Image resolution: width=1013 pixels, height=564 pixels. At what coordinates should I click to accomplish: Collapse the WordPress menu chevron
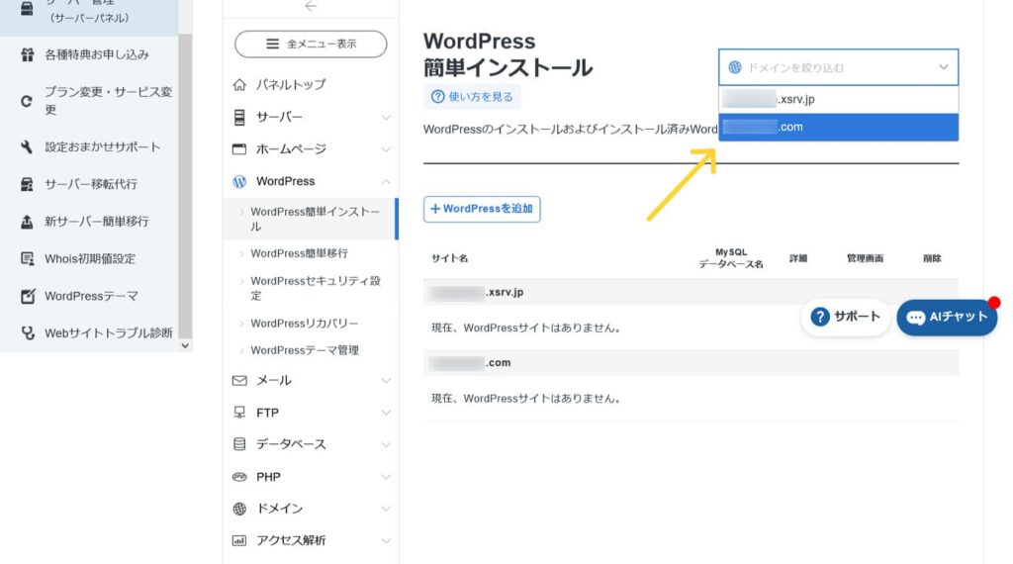click(386, 181)
